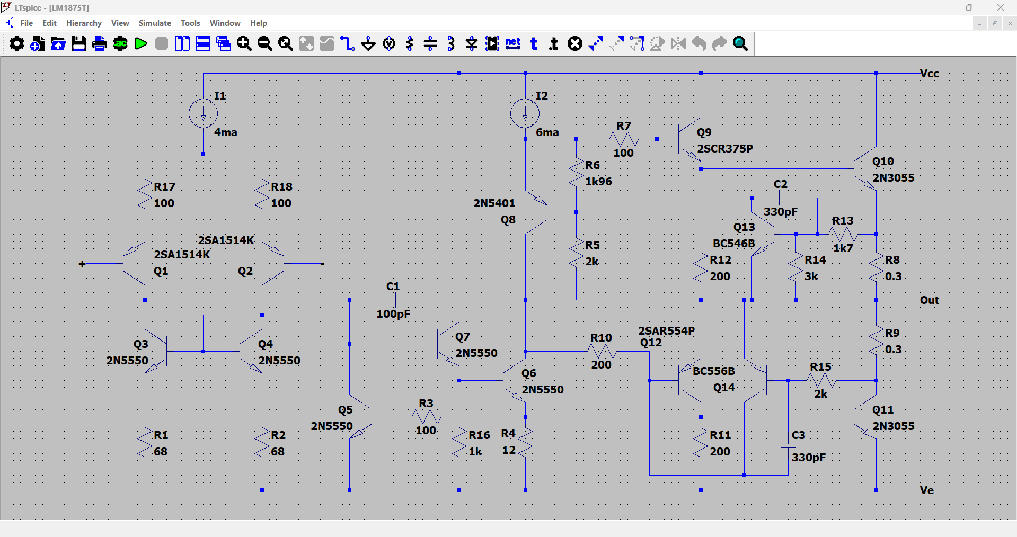Click the I2 current source symbol
Screen dimensions: 1017x537
click(525, 113)
